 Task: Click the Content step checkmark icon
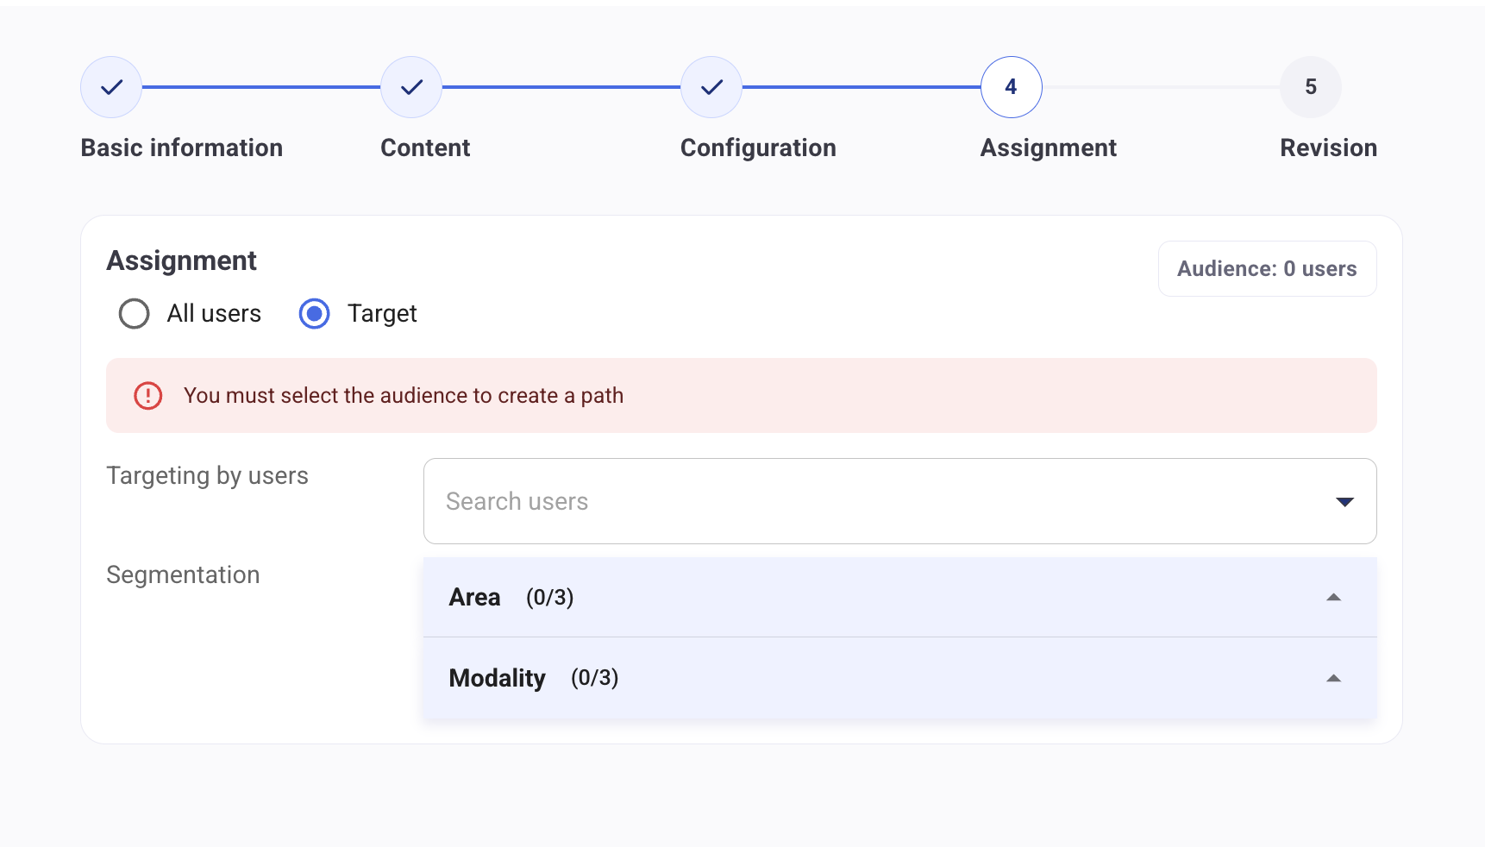click(x=411, y=87)
